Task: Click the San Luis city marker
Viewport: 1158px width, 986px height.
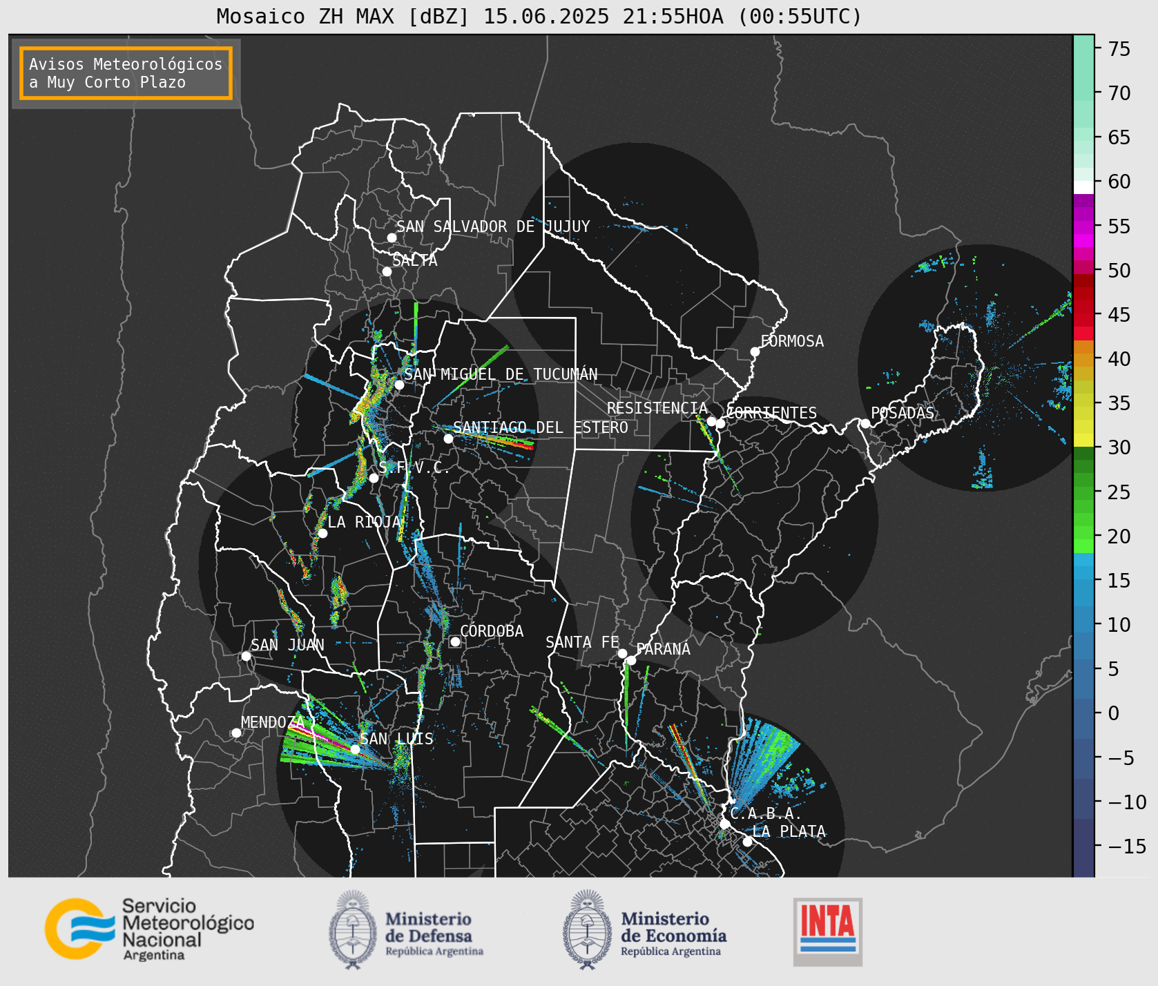Action: pyautogui.click(x=355, y=749)
